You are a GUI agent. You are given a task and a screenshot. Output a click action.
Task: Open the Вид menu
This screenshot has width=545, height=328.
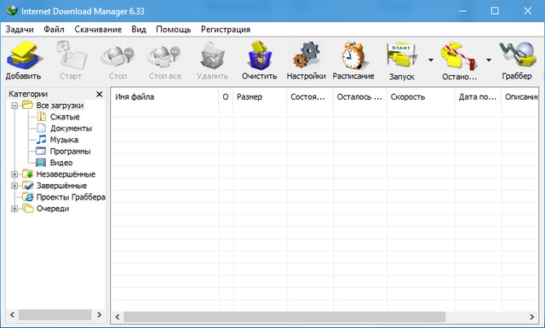click(139, 30)
